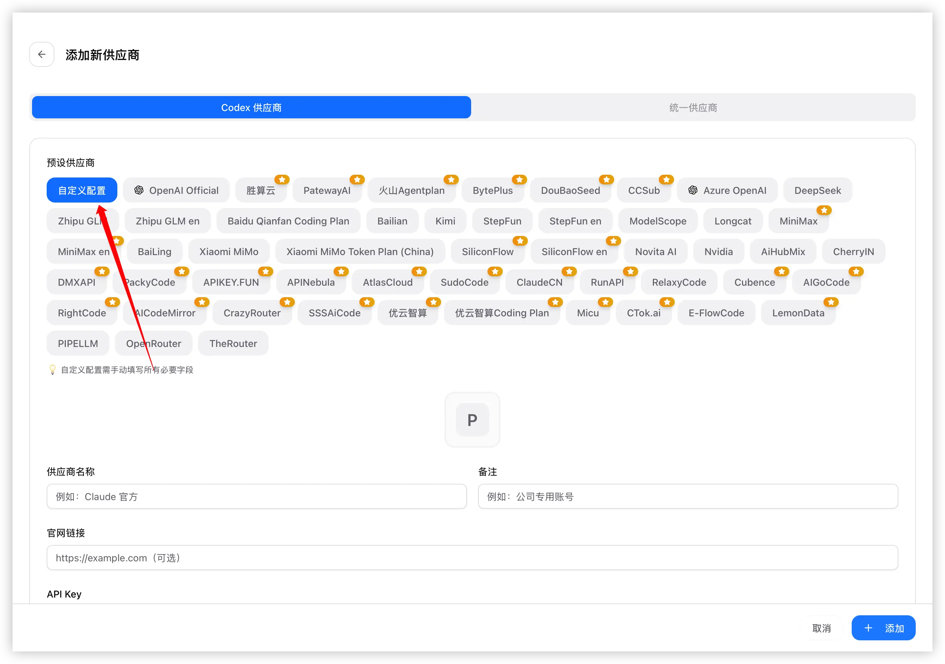Choose the Azure OpenAI preset
This screenshot has width=945, height=664.
point(727,190)
